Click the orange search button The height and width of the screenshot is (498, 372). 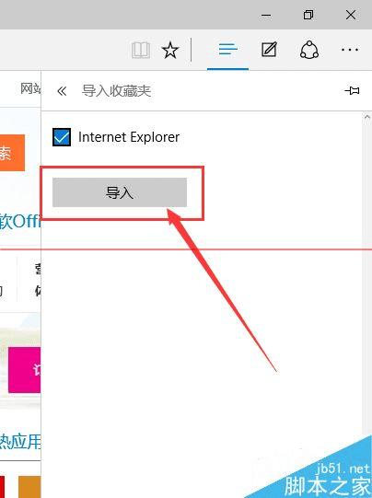pos(12,153)
